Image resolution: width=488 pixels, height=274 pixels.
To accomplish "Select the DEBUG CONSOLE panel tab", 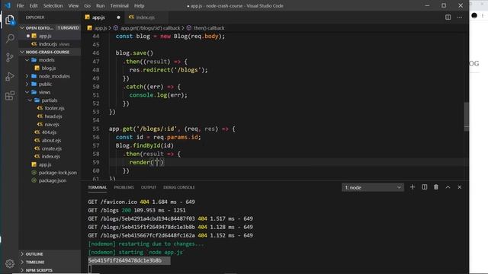I will tap(179, 187).
